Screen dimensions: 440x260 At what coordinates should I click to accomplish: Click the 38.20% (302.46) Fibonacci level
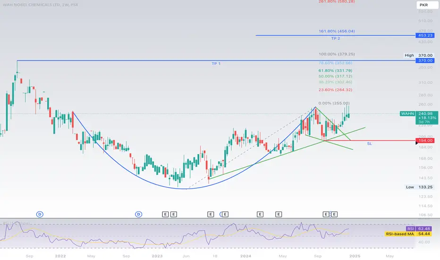click(x=335, y=82)
